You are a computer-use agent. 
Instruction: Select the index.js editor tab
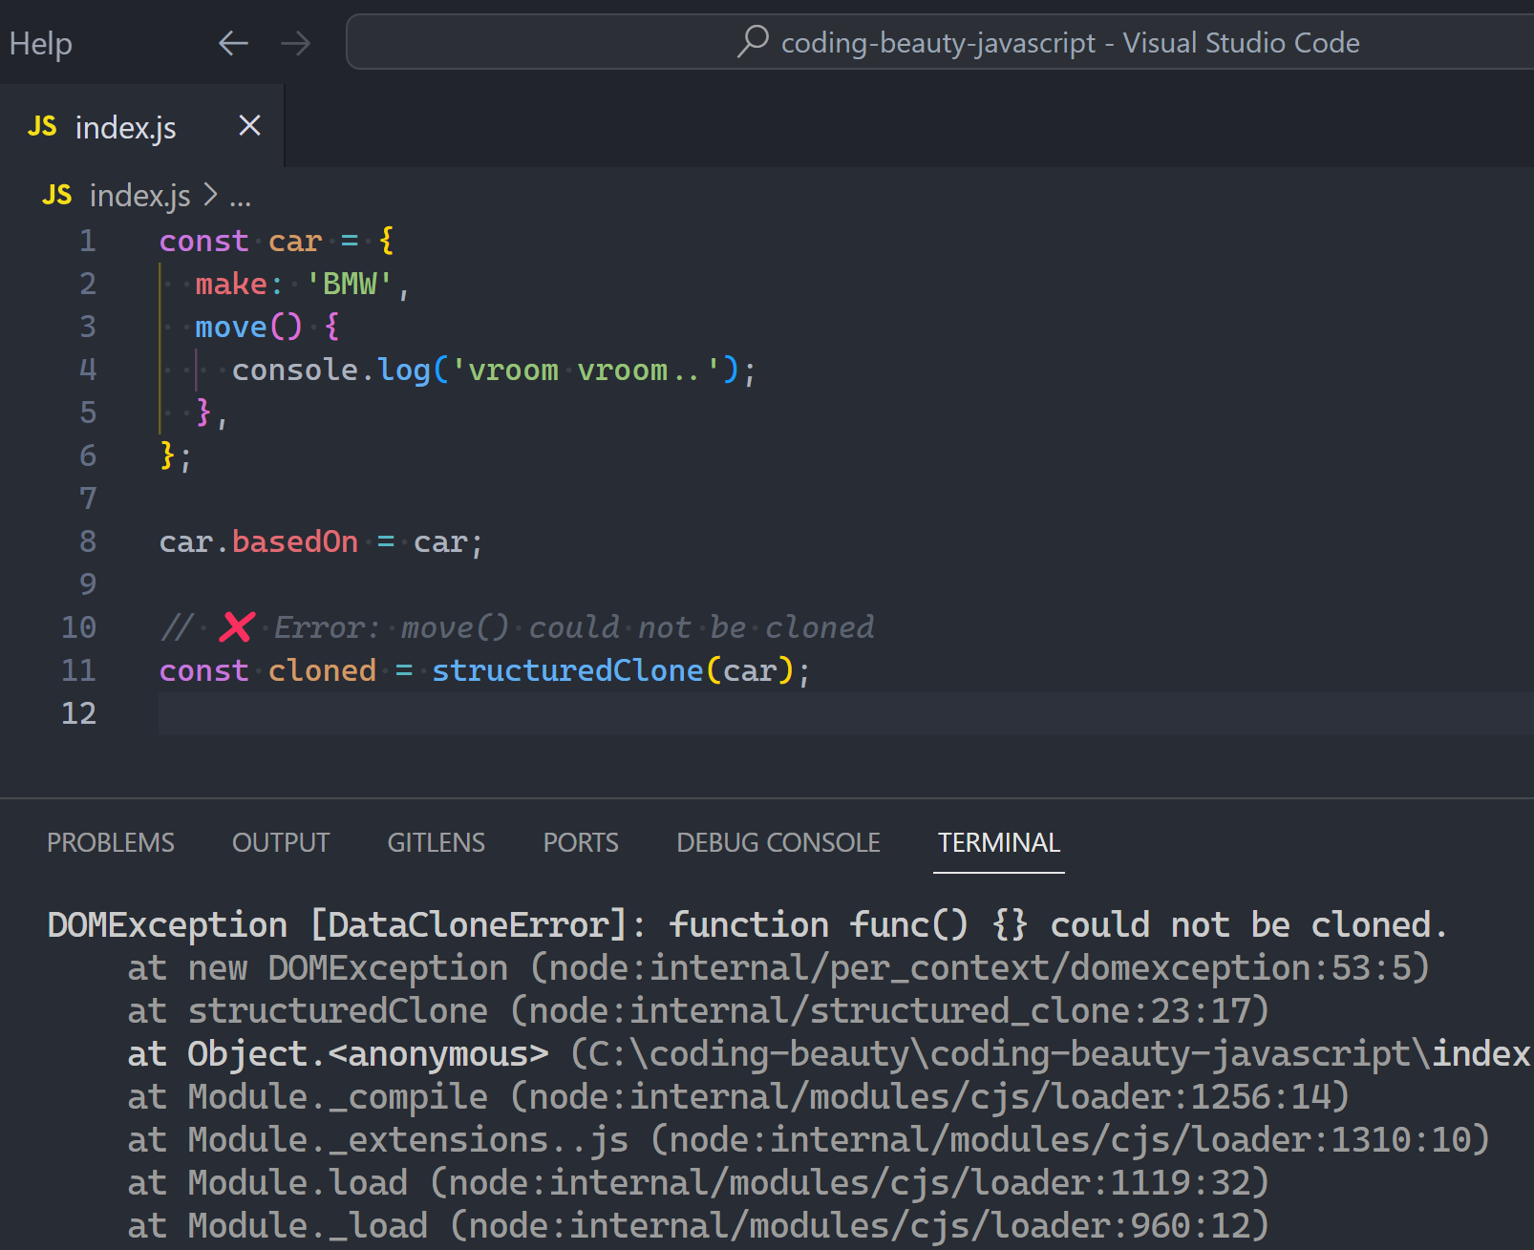click(141, 126)
